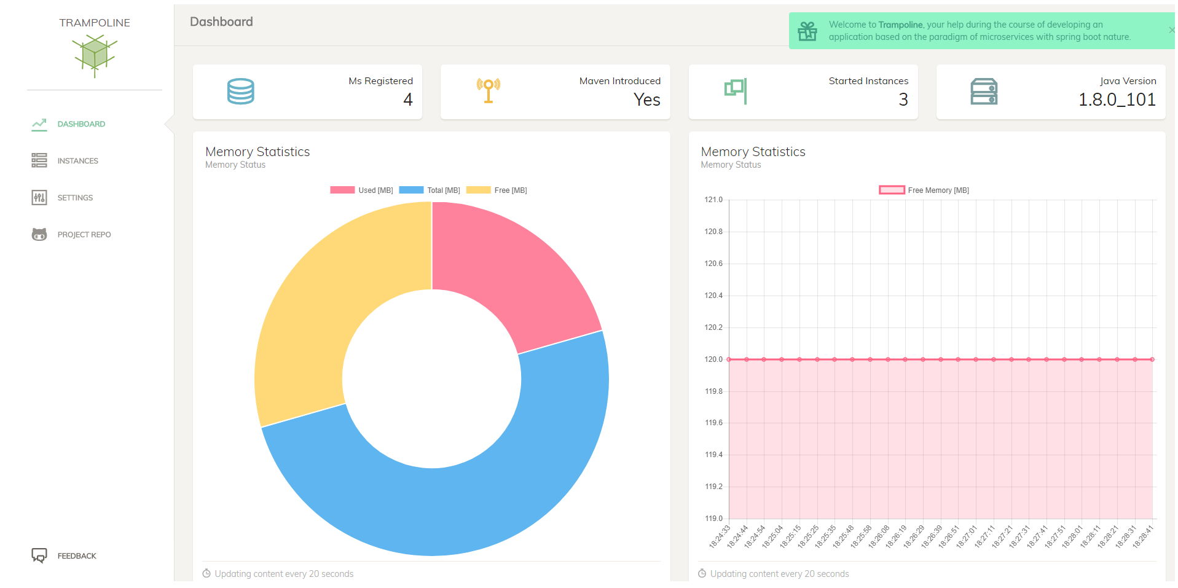1178x588 pixels.
Task: Click the gift icon in welcome notification
Action: point(807,31)
